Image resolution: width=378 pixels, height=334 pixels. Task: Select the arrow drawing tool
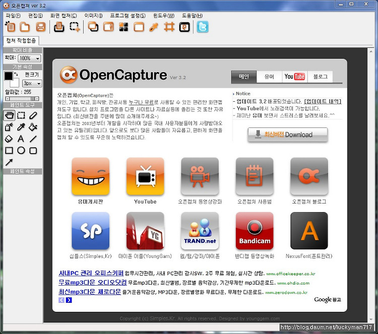coord(9,162)
